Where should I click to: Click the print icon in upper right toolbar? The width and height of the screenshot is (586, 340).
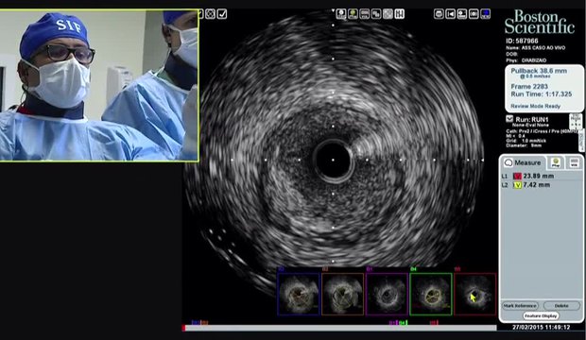click(x=439, y=14)
